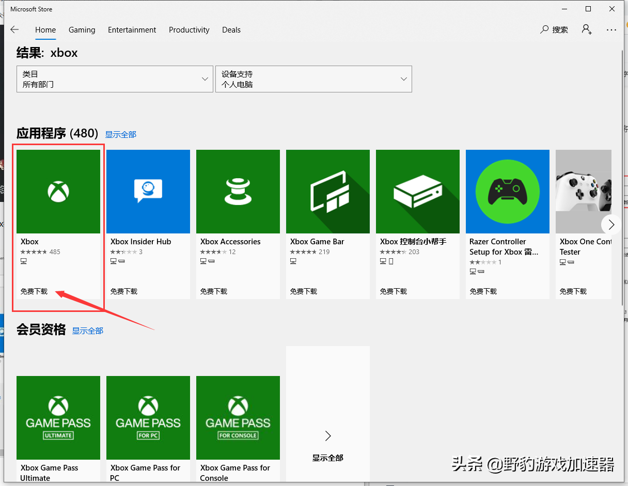Expand the 设备支持 device dropdown
628x486 pixels.
coord(313,79)
